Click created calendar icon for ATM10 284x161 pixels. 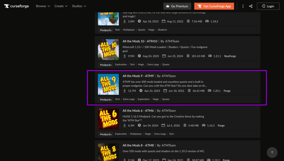[164, 56]
